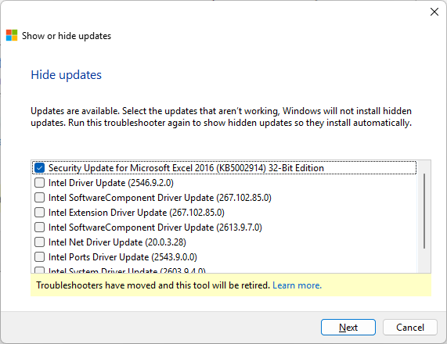Click the Next button
Image resolution: width=447 pixels, height=344 pixels.
tap(348, 328)
